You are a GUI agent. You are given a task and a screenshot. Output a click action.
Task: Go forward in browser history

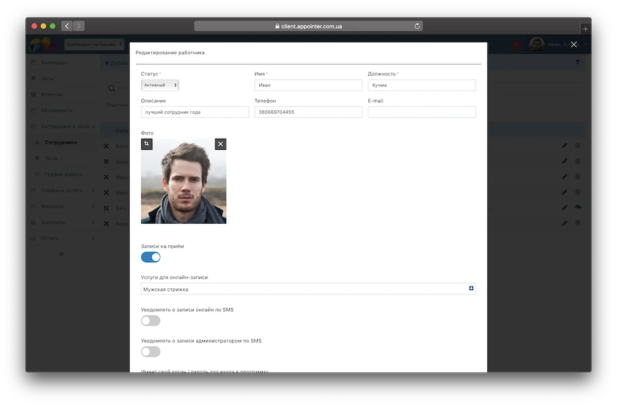(79, 26)
